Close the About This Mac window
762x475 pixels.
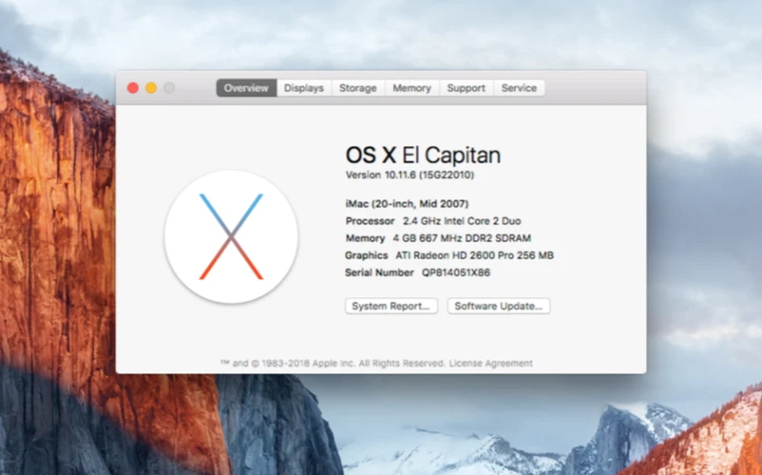132,87
